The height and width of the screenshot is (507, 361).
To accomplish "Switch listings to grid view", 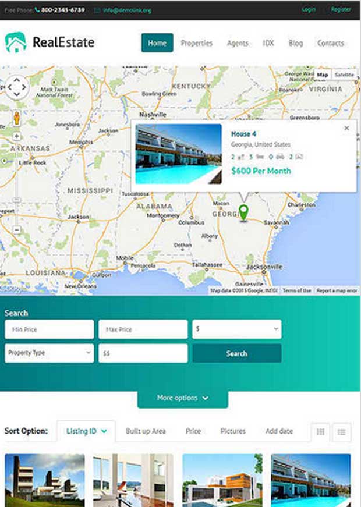I will click(x=321, y=432).
